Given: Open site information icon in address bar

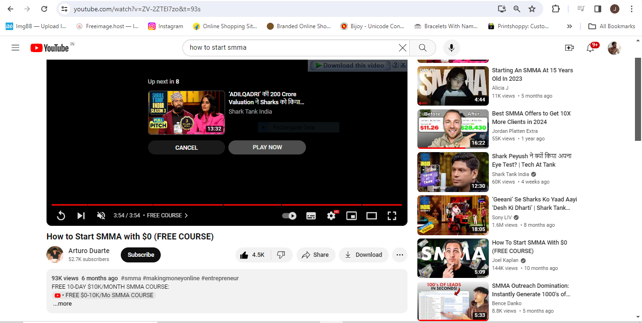Looking at the screenshot, I should tap(65, 9).
